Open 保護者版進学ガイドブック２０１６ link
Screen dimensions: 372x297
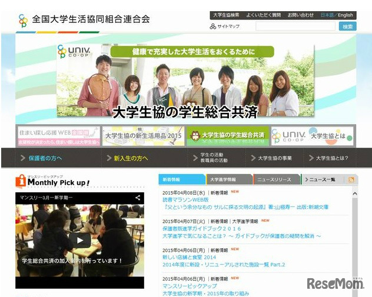click(202, 229)
